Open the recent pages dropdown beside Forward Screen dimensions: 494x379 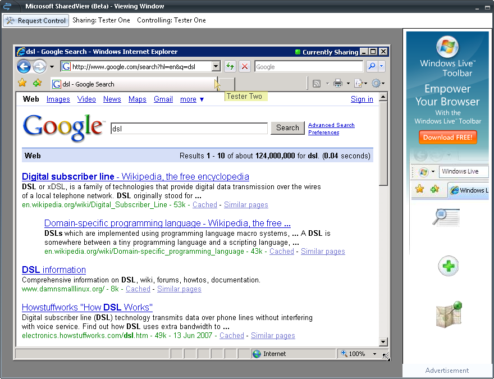52,67
